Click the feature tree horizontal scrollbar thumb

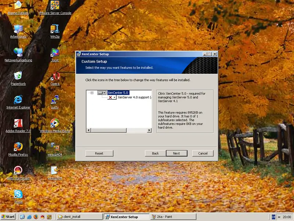[x=109, y=130]
